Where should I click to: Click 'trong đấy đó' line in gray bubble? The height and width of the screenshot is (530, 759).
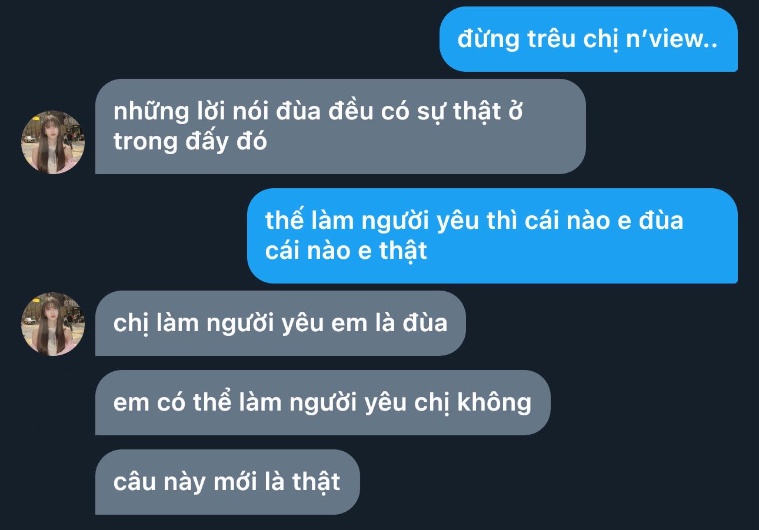pyautogui.click(x=190, y=142)
